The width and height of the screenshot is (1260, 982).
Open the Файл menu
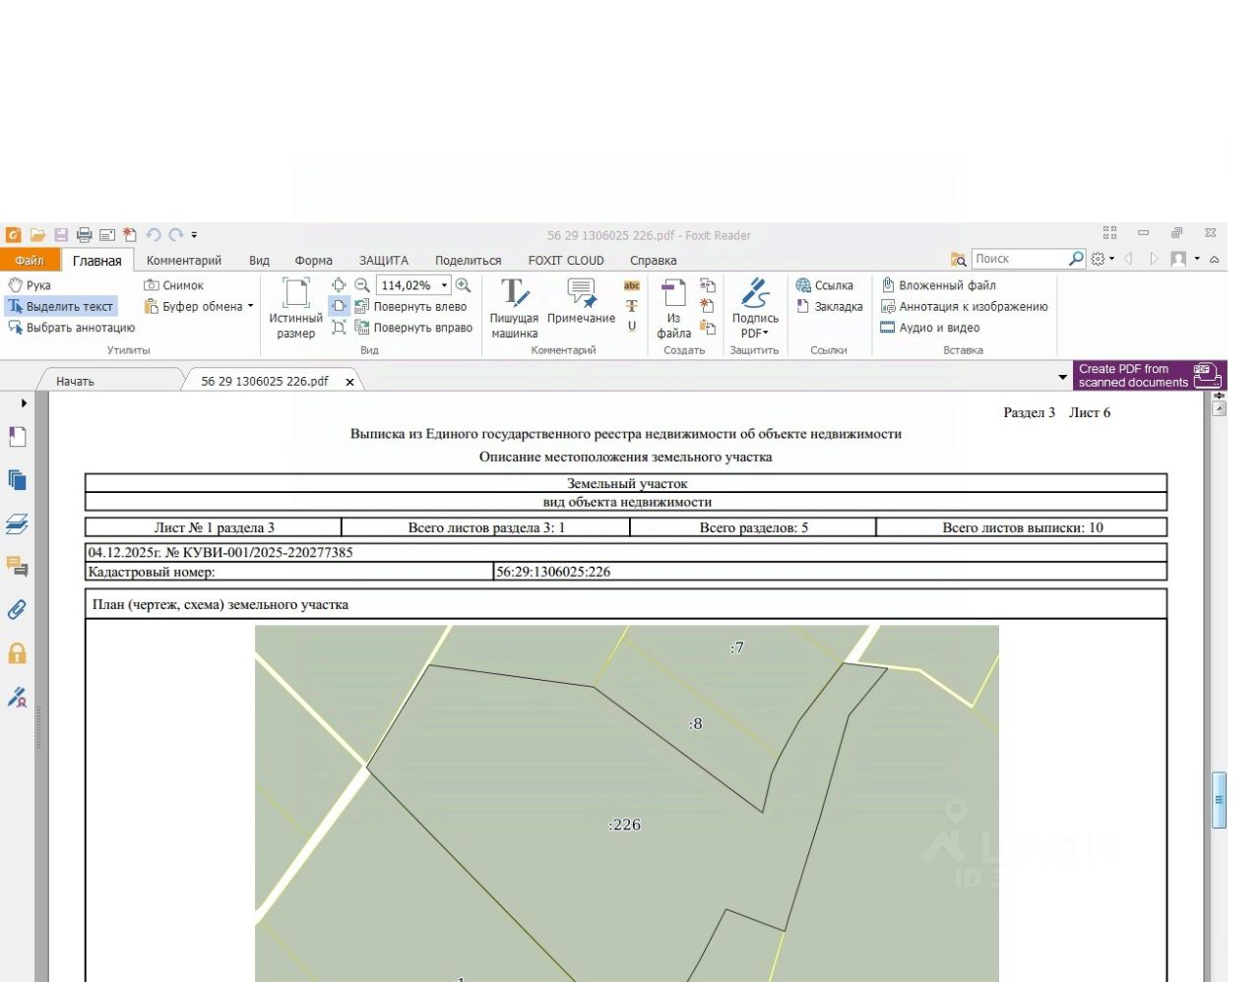click(x=30, y=260)
